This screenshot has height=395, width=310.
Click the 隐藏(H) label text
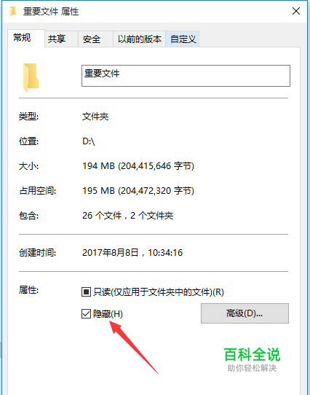pos(108,314)
